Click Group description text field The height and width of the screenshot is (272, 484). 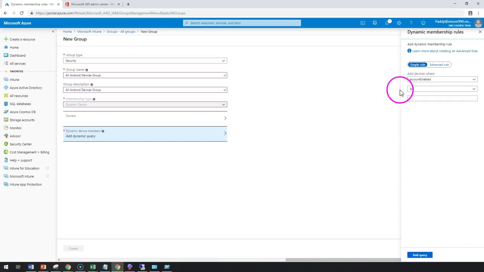tap(145, 90)
